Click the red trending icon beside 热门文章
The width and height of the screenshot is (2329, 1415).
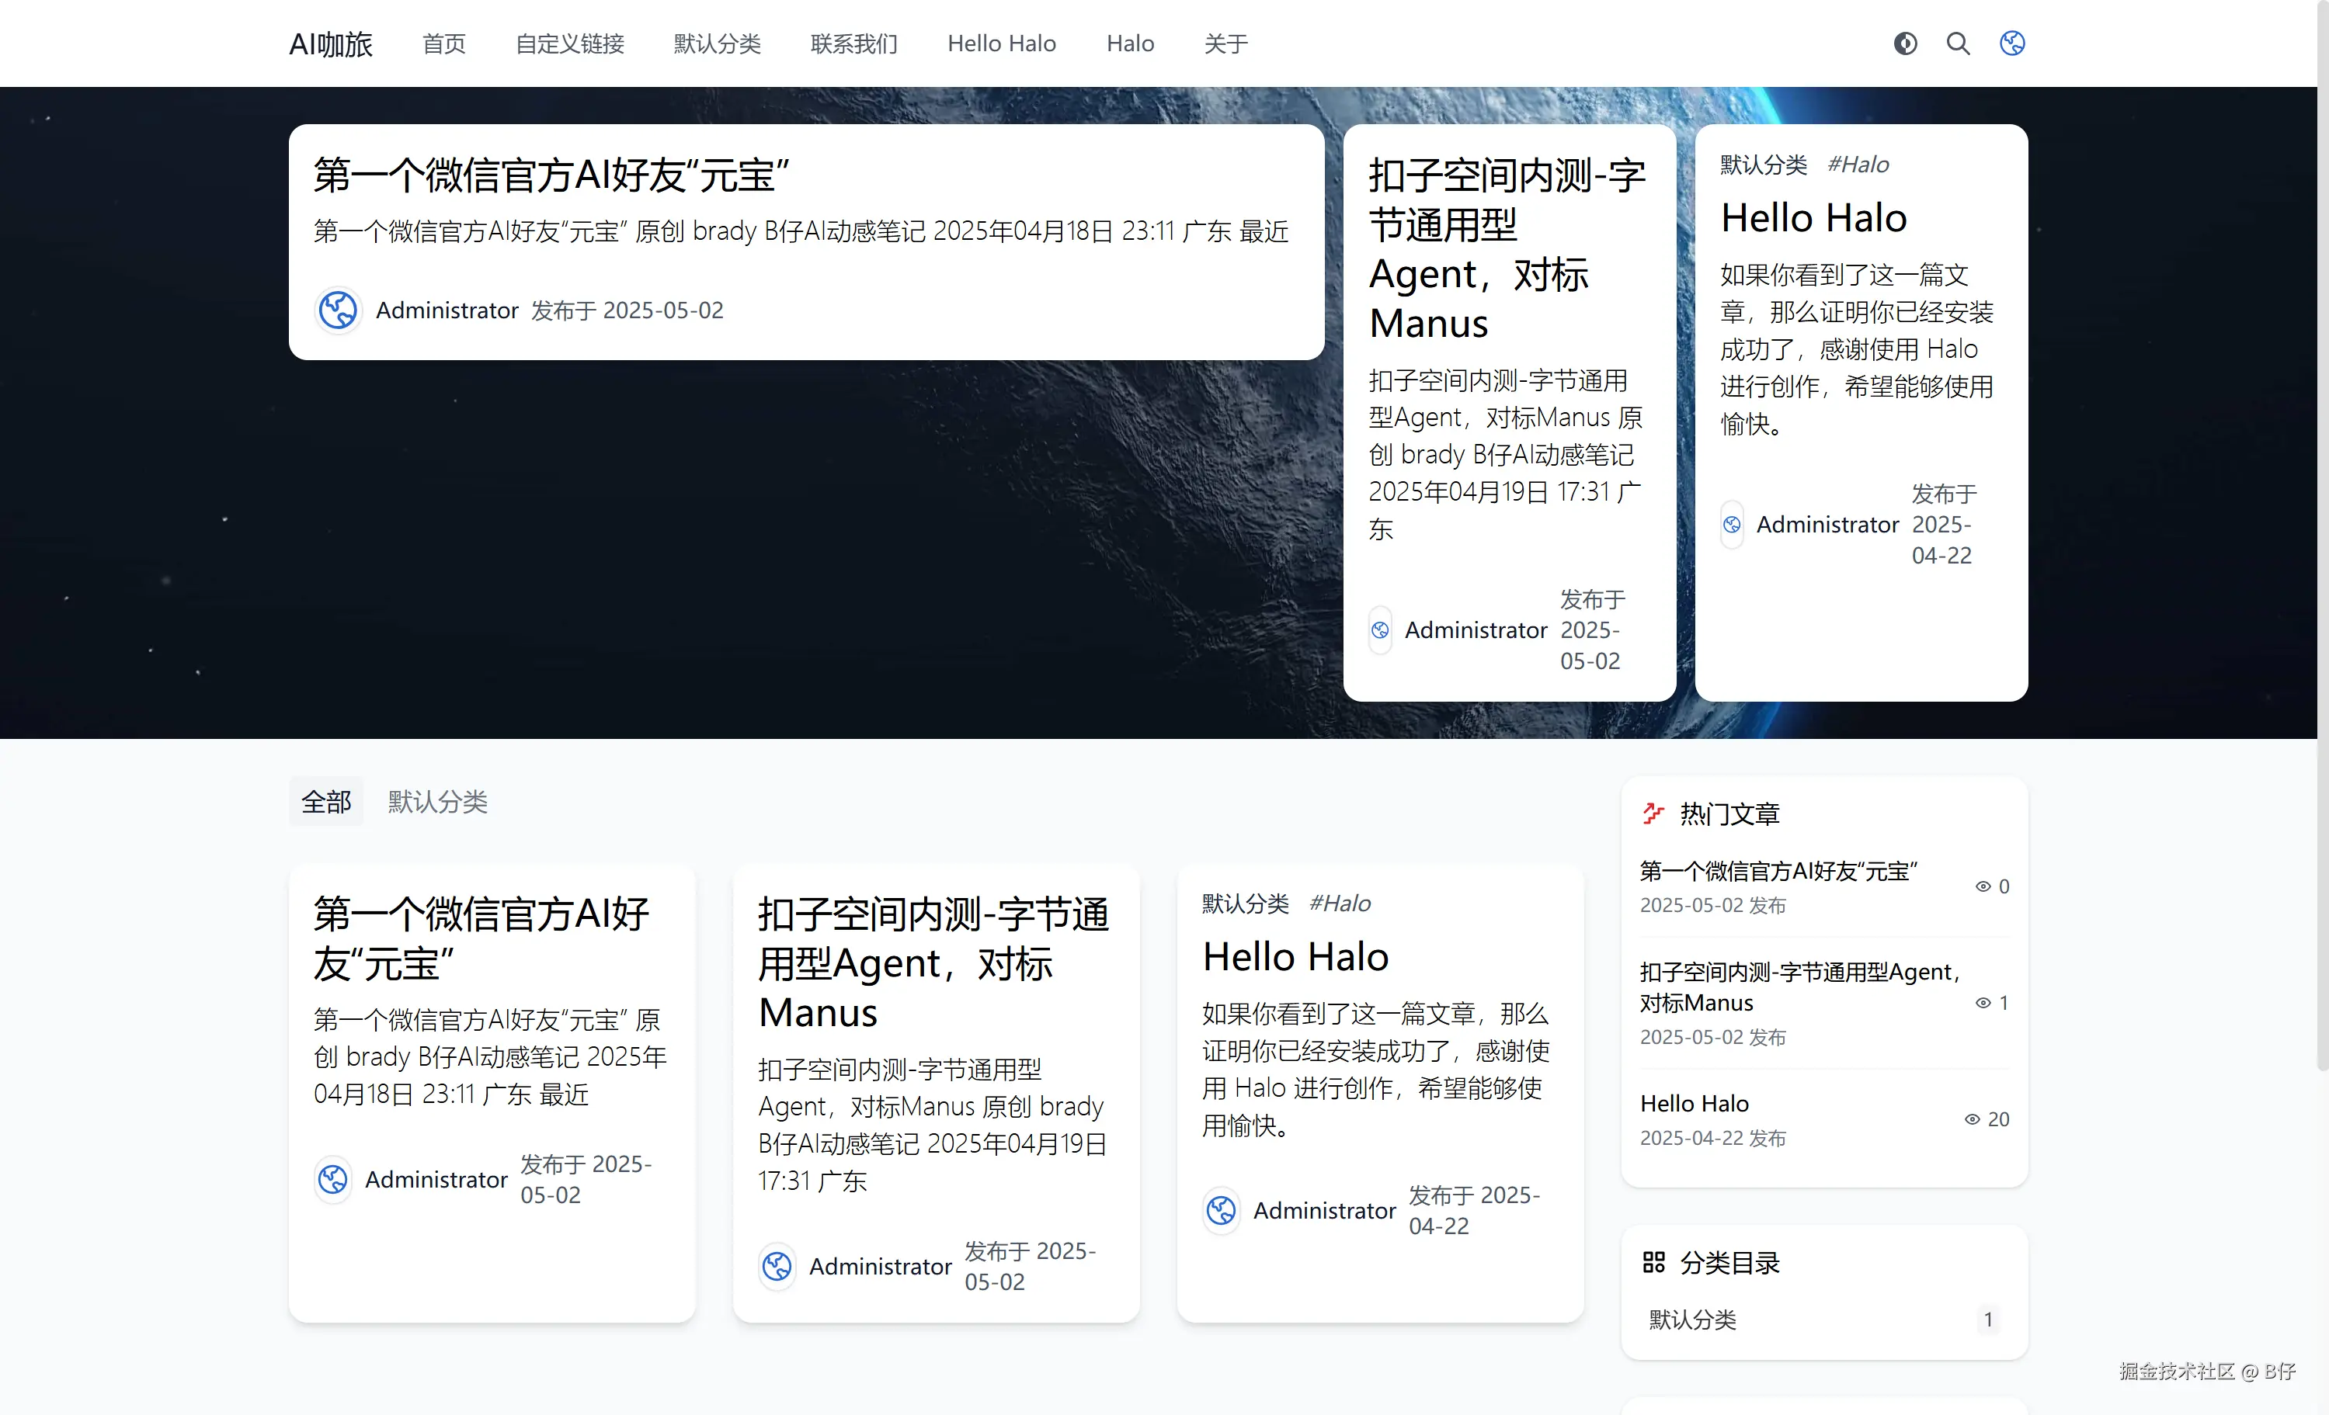[1653, 813]
